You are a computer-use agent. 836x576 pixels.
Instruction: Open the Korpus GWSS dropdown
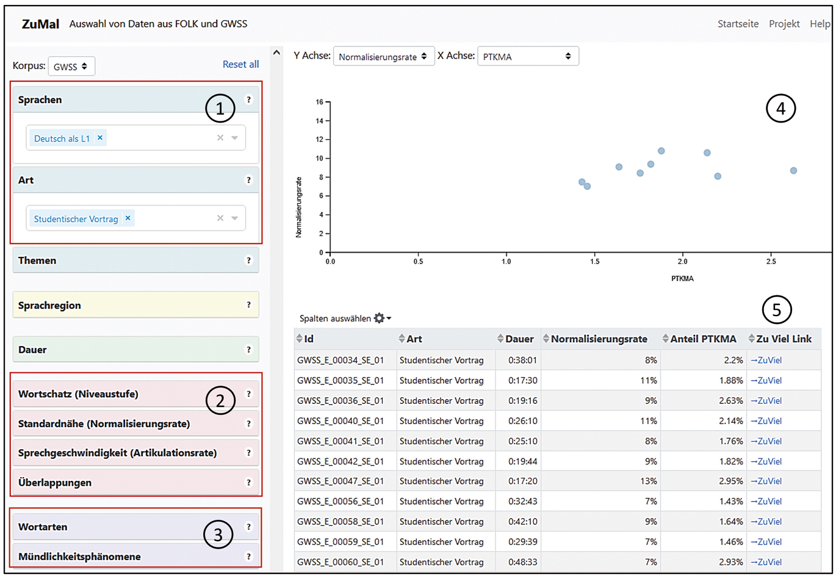[71, 67]
